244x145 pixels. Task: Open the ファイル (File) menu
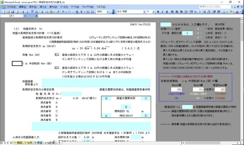pyautogui.click(x=11, y=7)
